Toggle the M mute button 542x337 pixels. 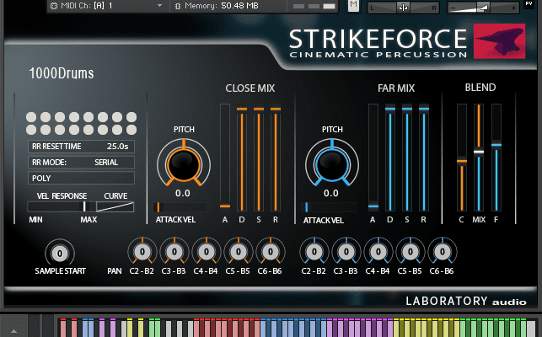tap(353, 6)
